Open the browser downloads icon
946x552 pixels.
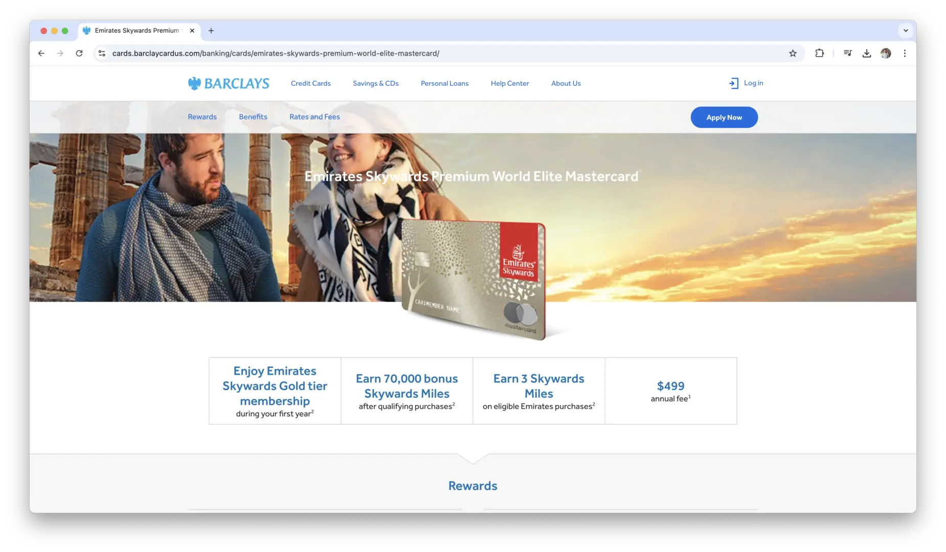866,53
